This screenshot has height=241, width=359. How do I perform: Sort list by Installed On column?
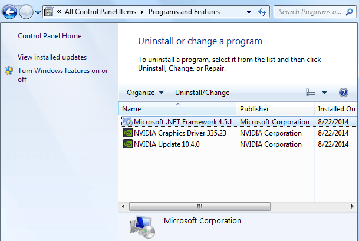pos(337,108)
